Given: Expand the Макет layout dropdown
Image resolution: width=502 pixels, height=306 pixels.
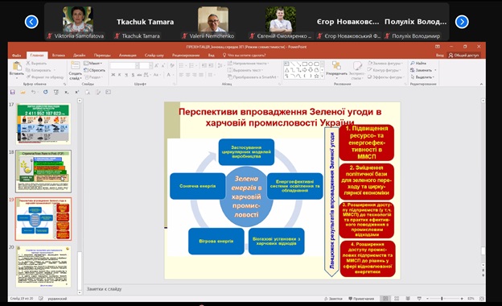Looking at the screenshot, I should [93, 63].
